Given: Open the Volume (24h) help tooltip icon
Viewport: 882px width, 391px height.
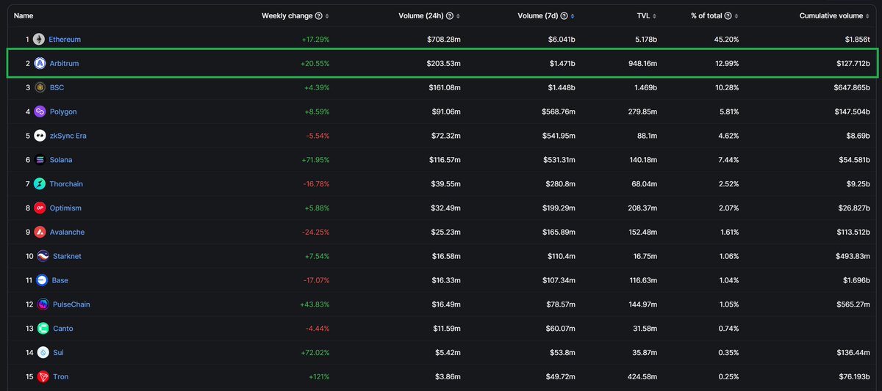Looking at the screenshot, I should 450,15.
